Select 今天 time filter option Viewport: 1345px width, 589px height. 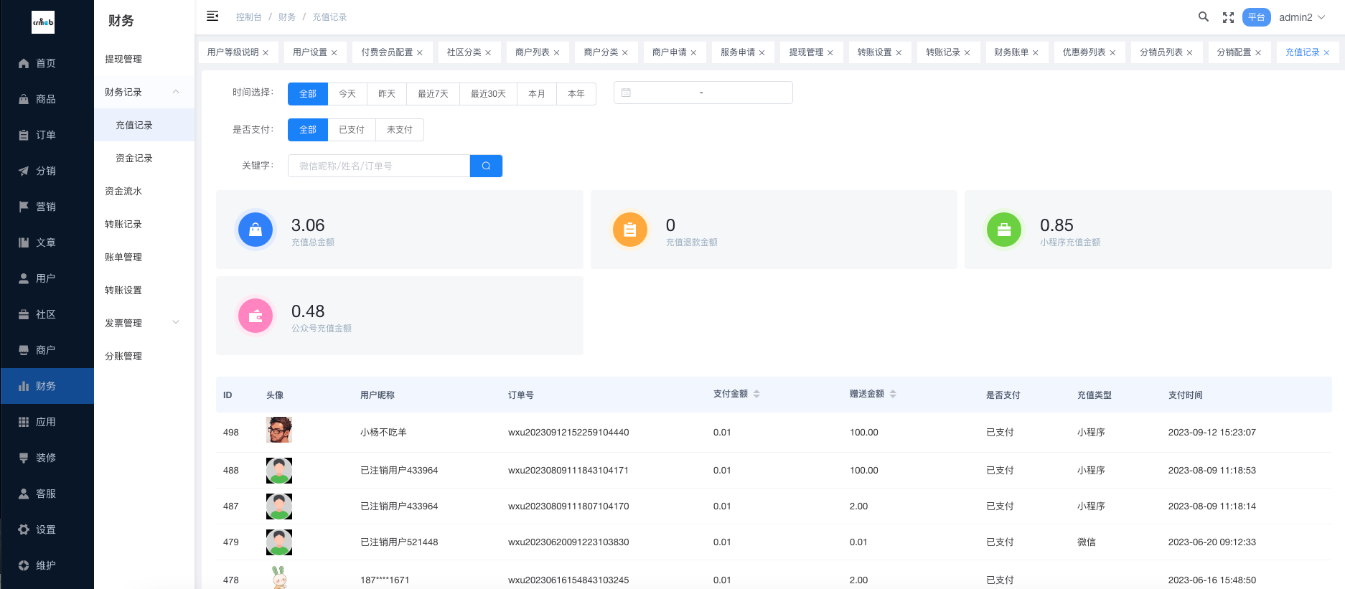point(347,94)
